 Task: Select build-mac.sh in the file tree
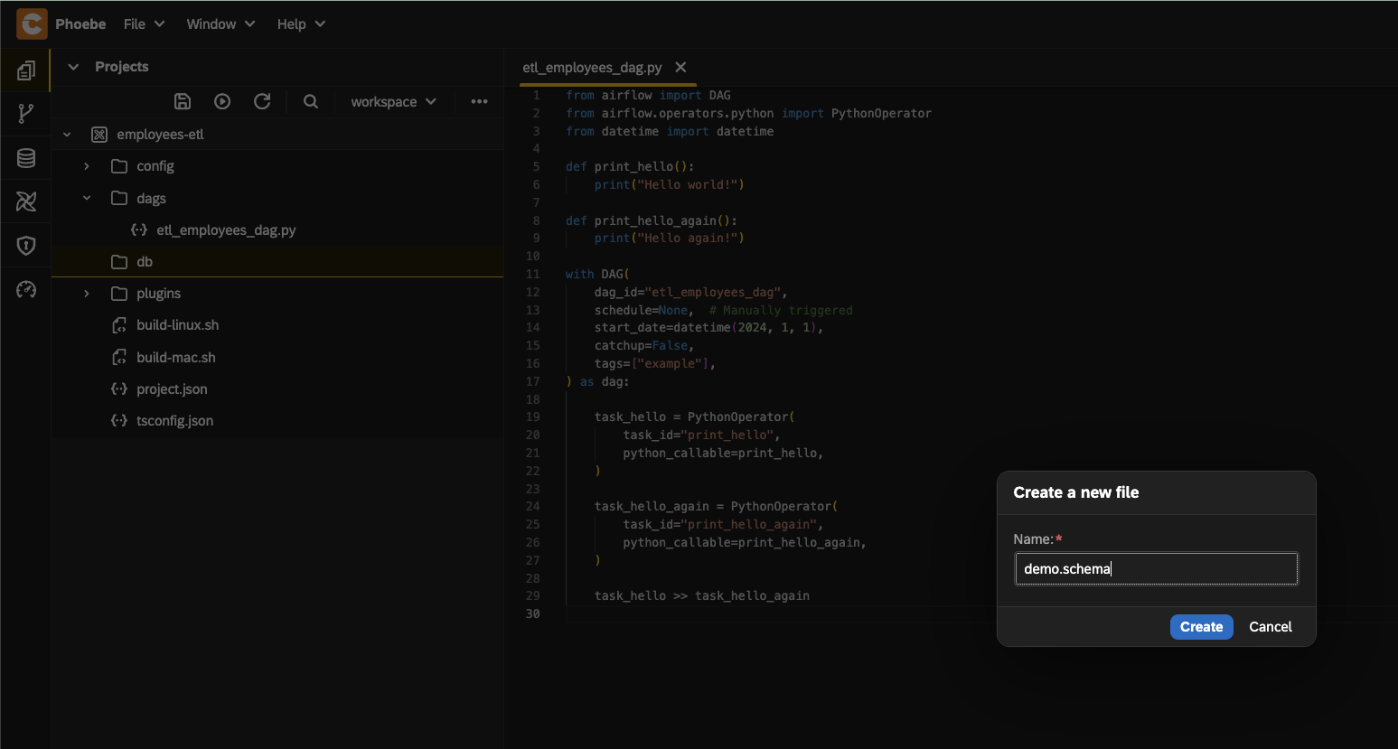click(x=176, y=358)
